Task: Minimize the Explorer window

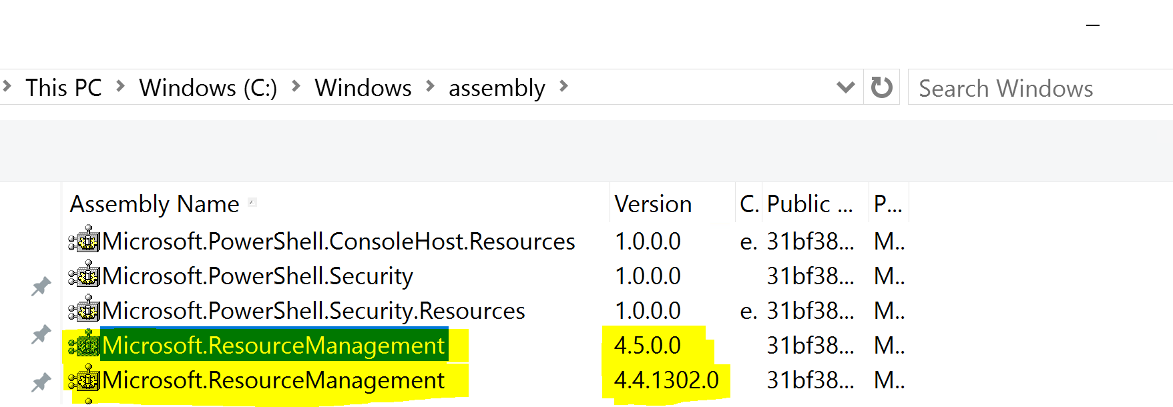Action: (x=1093, y=25)
